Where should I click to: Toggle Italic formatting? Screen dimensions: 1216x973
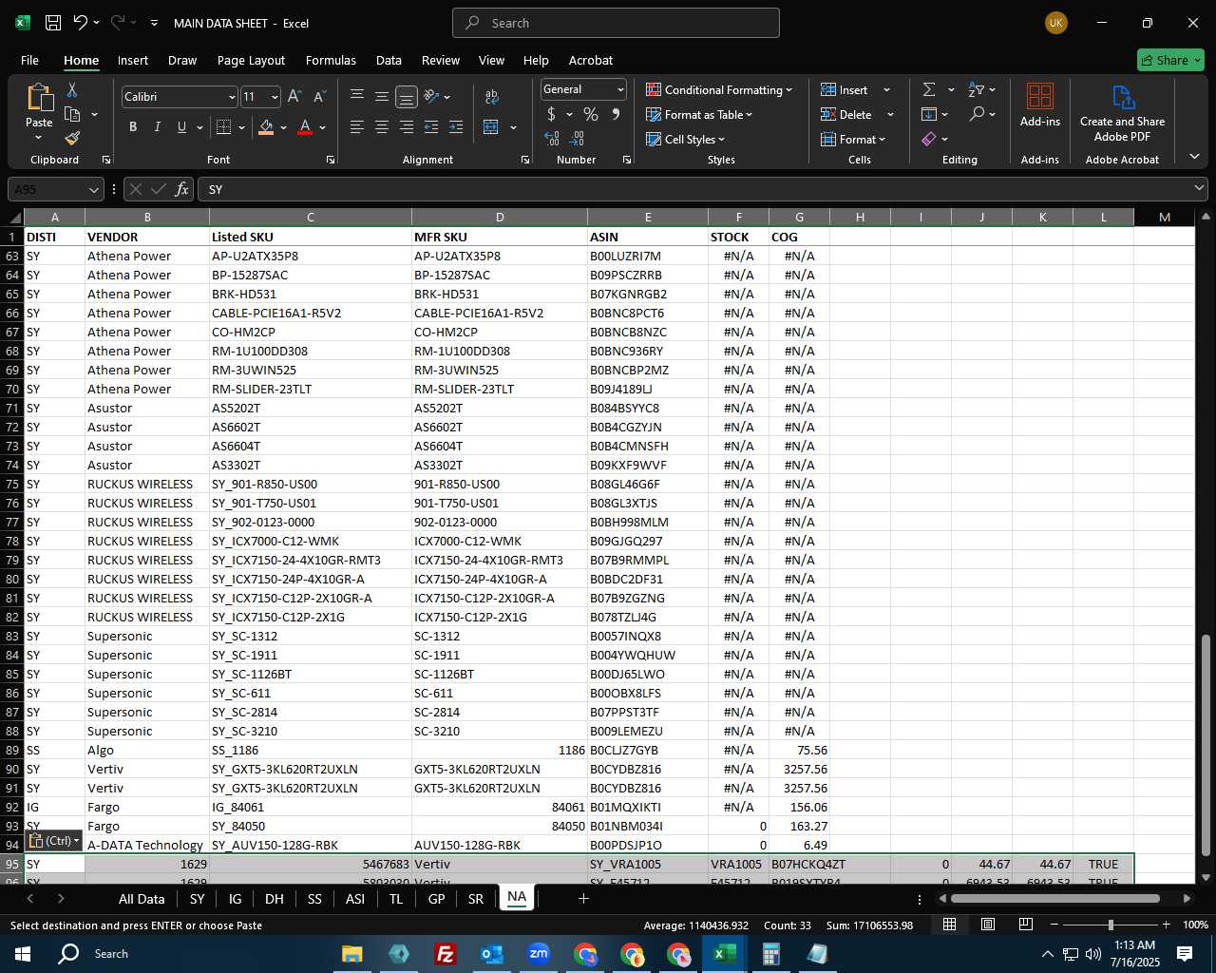point(157,126)
